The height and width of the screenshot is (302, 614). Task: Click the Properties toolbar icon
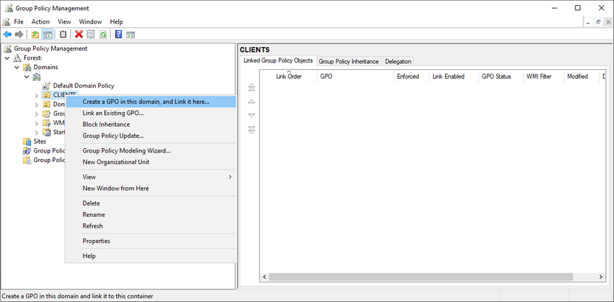[x=91, y=35]
